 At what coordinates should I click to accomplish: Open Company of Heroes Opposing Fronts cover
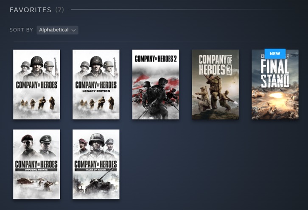point(36,164)
